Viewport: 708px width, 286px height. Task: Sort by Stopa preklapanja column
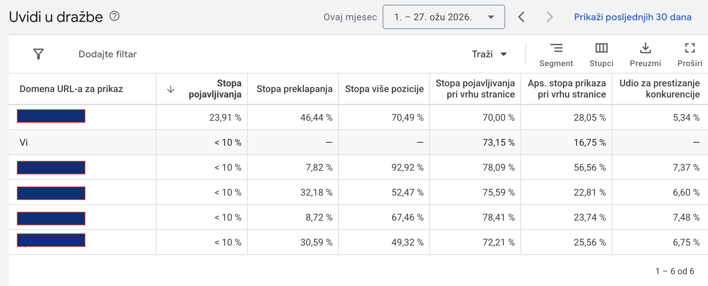294,89
